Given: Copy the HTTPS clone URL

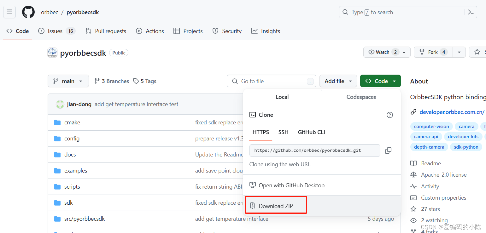Looking at the screenshot, I should 388,151.
